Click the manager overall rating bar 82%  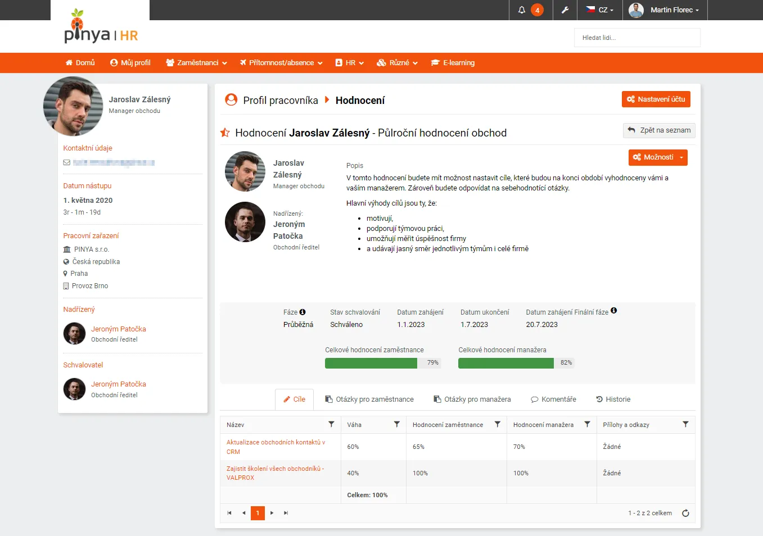[516, 363]
